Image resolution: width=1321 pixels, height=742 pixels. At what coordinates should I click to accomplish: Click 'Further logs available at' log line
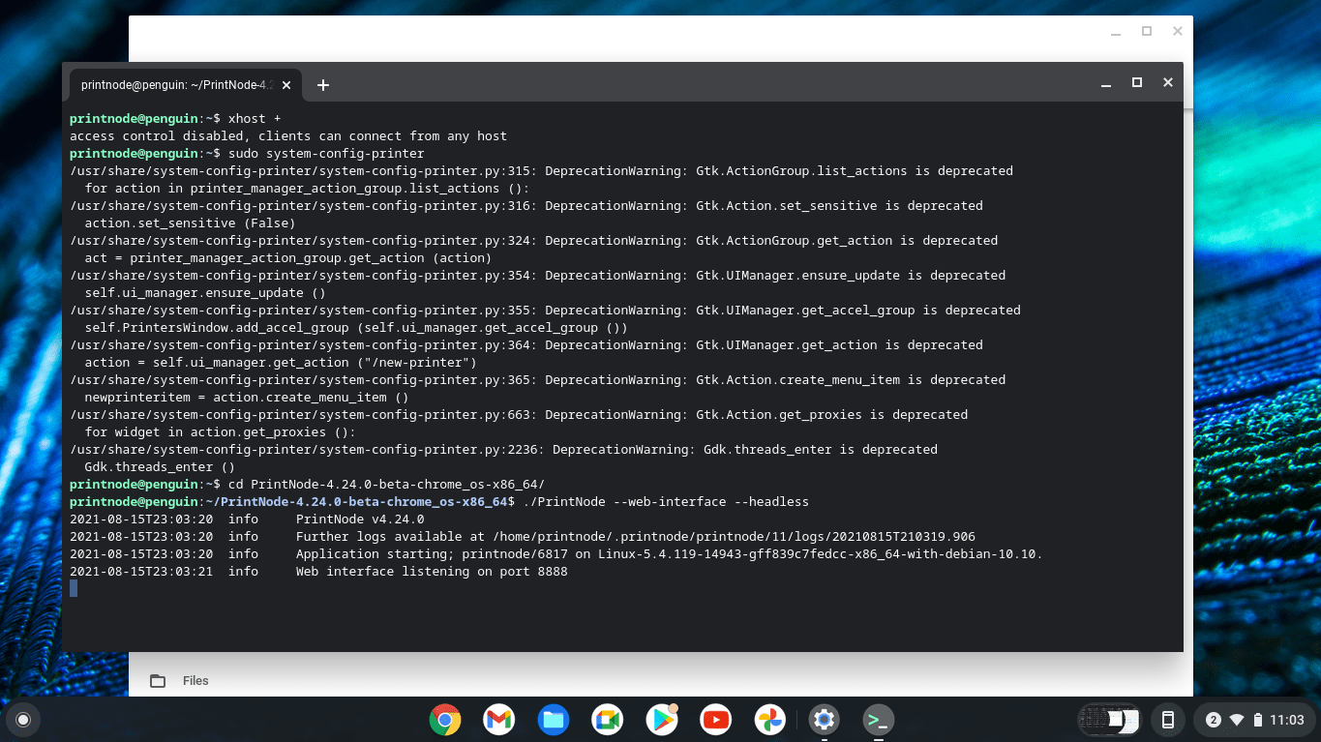click(x=636, y=537)
